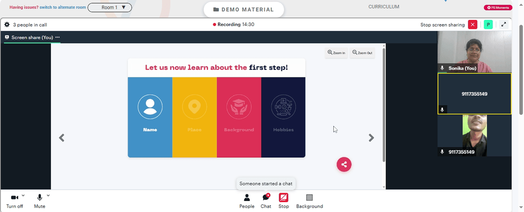
Task: Expand call to fullscreen
Action: 504,25
